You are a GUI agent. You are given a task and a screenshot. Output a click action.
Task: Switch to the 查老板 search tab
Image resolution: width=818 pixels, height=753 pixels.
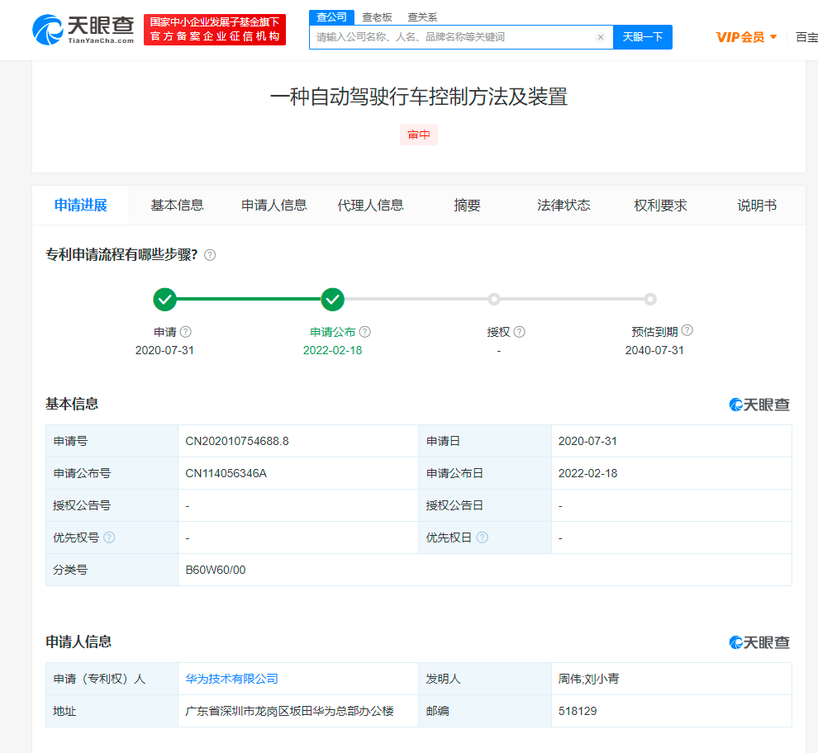(377, 17)
